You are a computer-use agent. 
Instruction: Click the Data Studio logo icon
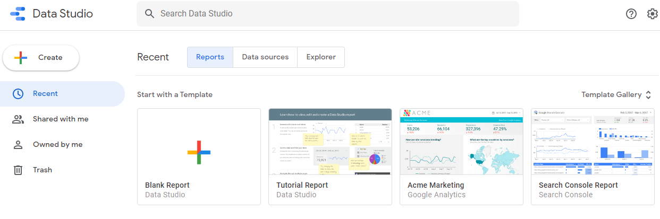point(17,14)
